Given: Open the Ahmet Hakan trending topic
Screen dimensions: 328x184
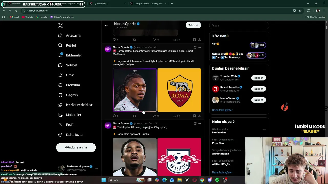Looking at the screenshot, I should tap(220, 154).
